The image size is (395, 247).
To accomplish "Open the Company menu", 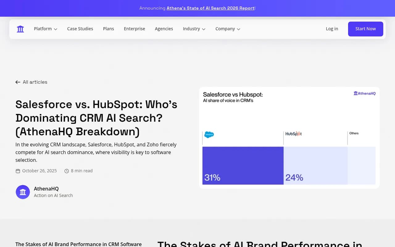I will point(228,29).
